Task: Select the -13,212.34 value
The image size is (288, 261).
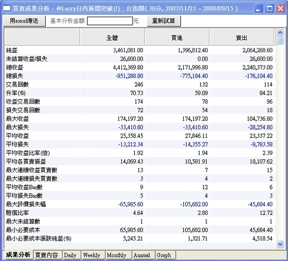Action: (x=131, y=144)
